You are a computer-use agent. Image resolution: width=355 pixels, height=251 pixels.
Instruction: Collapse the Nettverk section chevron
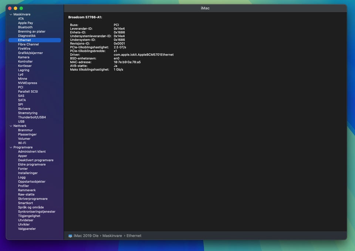pyautogui.click(x=11, y=126)
